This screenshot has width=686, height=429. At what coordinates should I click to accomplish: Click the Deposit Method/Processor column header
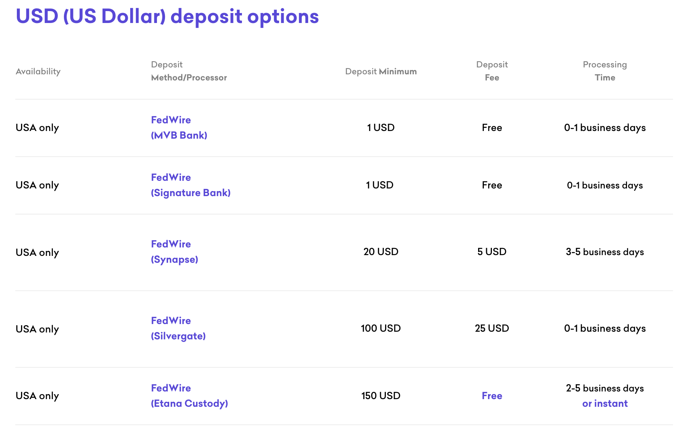click(x=189, y=71)
